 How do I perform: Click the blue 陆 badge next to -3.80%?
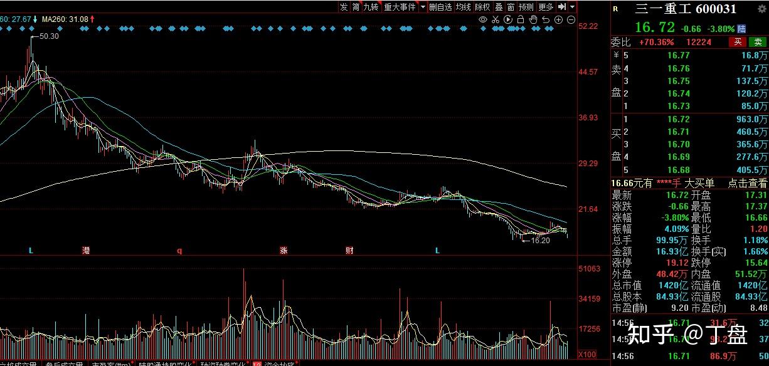[742, 28]
